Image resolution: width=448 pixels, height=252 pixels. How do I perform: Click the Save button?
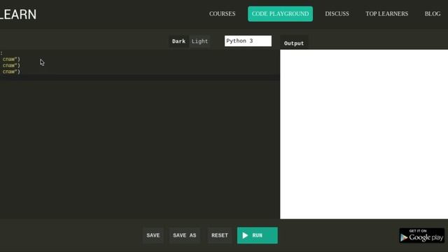[153, 235]
